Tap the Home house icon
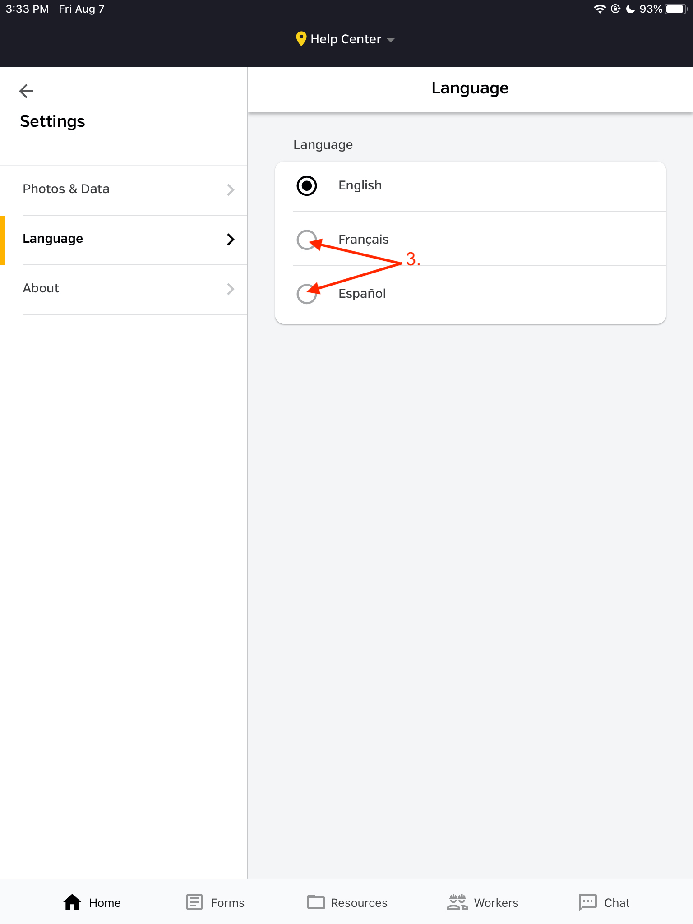Image resolution: width=693 pixels, height=924 pixels. coord(72,902)
